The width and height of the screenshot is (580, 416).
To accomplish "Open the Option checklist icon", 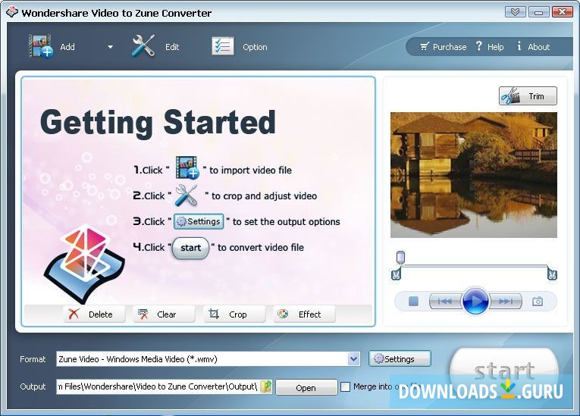I will click(222, 46).
